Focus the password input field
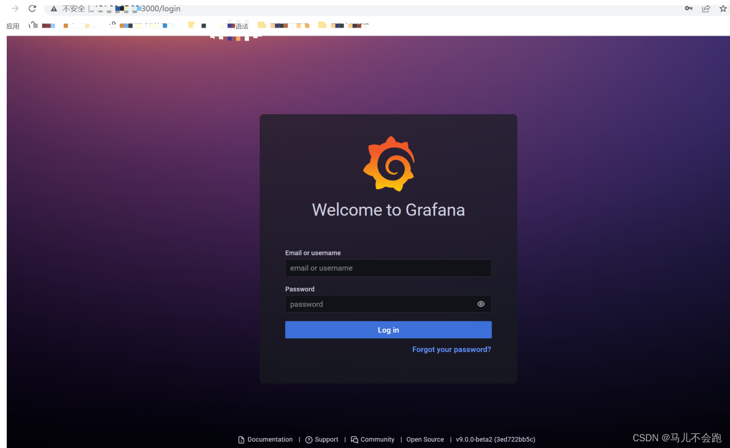Image resolution: width=730 pixels, height=448 pixels. click(x=388, y=304)
